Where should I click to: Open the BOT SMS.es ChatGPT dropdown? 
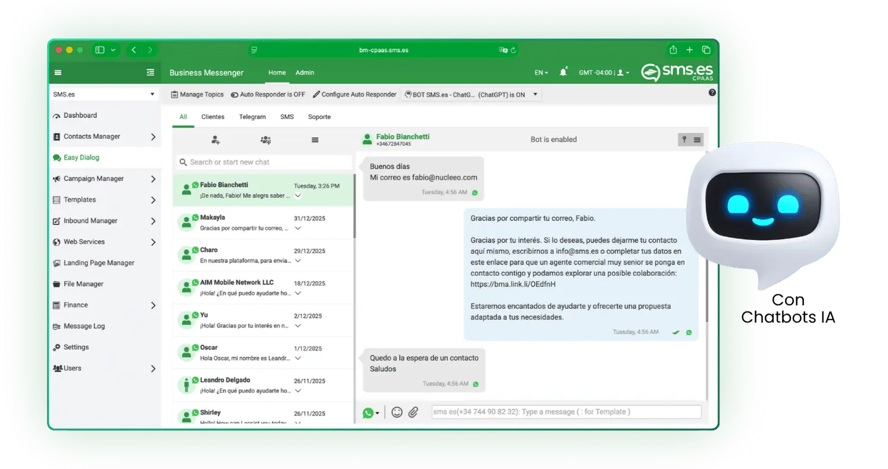click(x=472, y=94)
